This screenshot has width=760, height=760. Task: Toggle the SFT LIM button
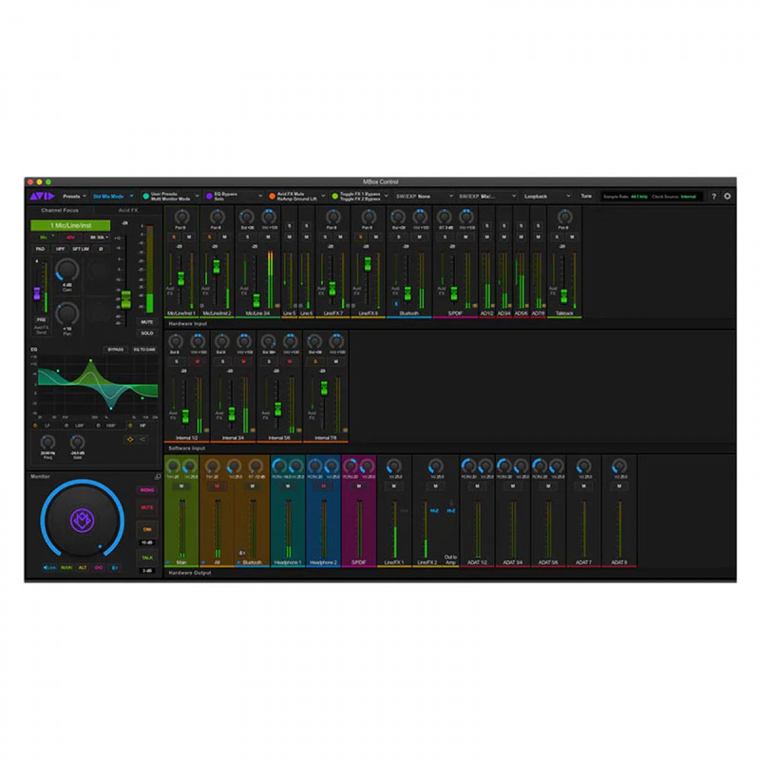point(80,249)
